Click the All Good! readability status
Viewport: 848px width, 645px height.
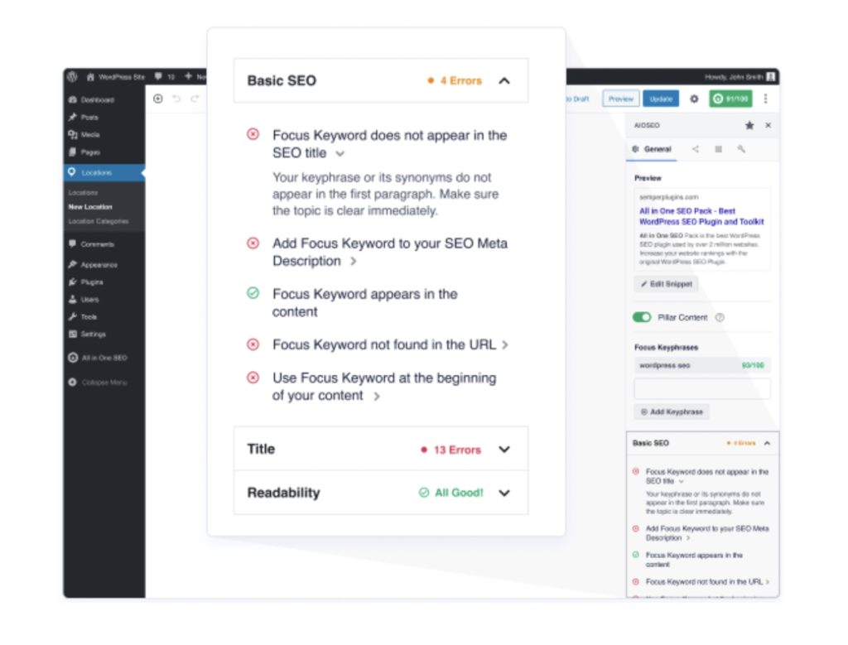451,493
